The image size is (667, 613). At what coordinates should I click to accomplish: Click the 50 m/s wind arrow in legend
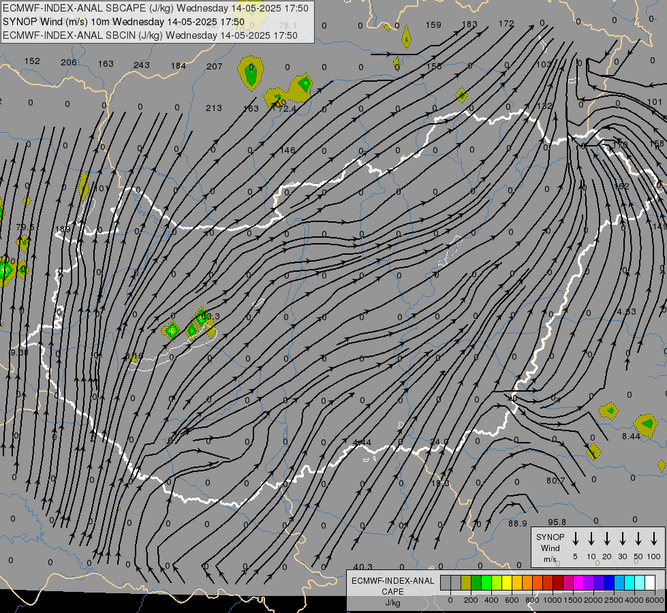(638, 539)
